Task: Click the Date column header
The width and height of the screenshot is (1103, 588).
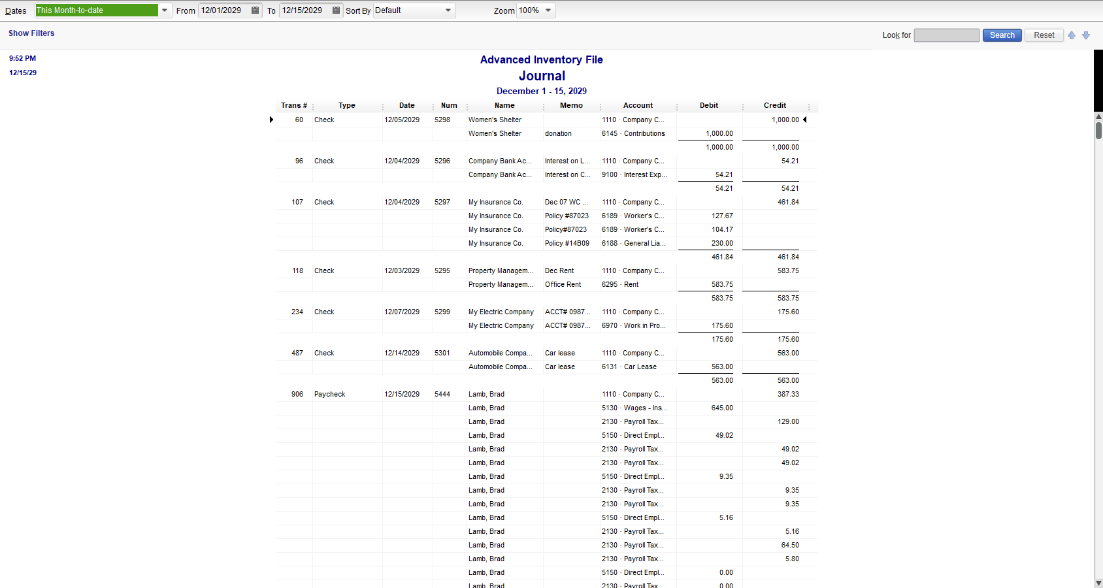Action: [407, 105]
